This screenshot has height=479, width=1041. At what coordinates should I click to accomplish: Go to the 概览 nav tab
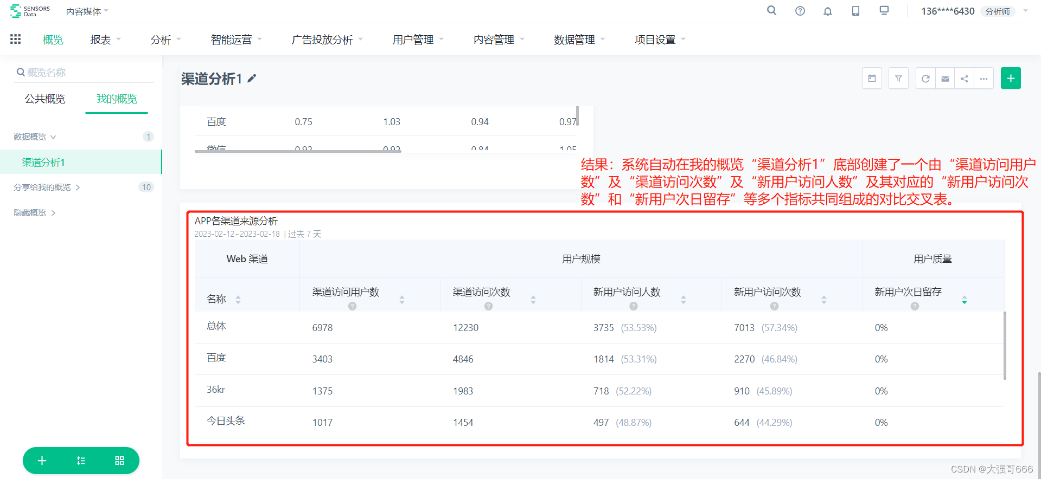tap(53, 40)
